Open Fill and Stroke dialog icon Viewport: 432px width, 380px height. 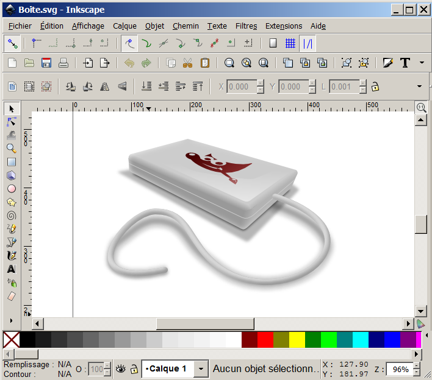(387, 63)
